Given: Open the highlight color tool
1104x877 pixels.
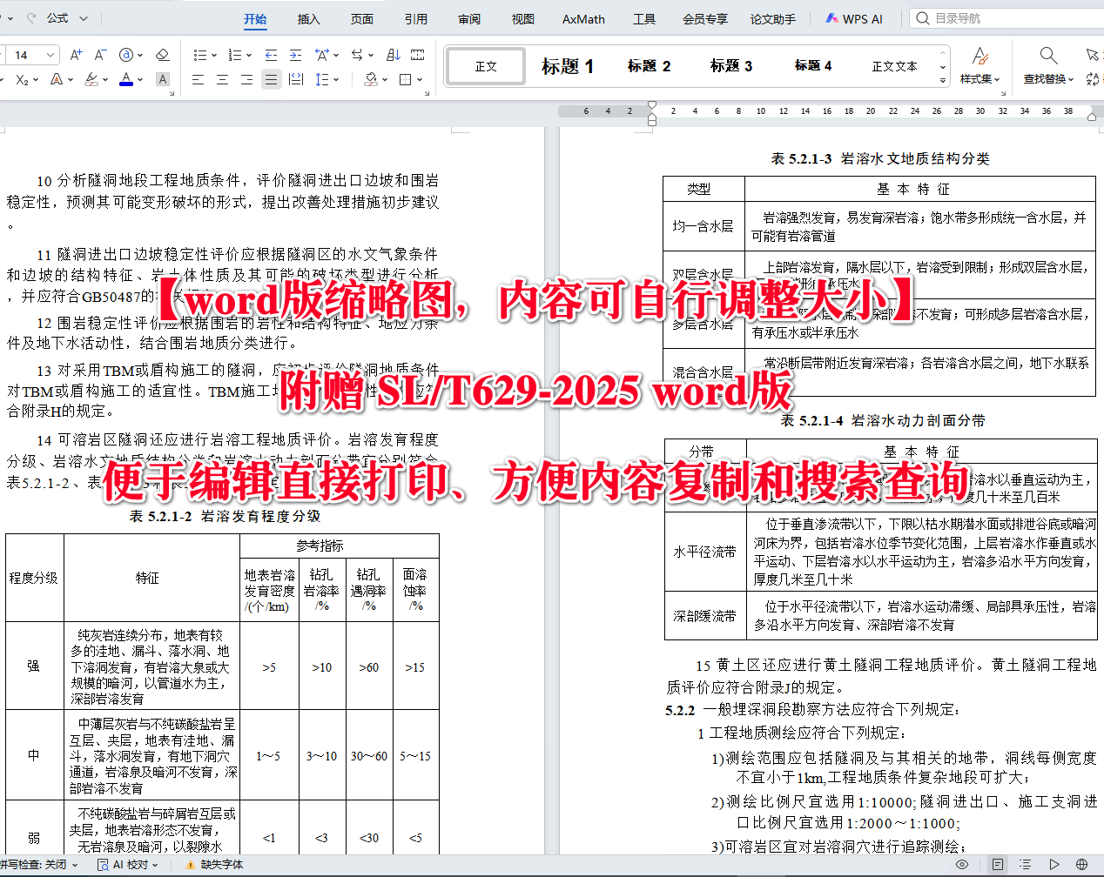Looking at the screenshot, I should click(90, 78).
